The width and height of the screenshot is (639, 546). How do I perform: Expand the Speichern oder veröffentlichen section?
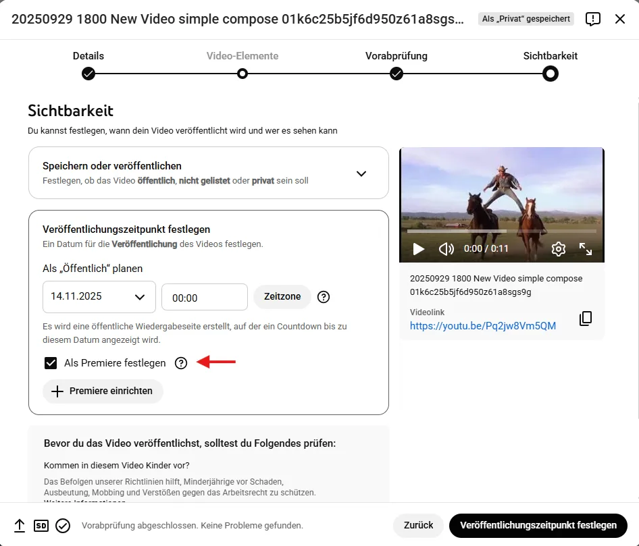[x=361, y=173]
